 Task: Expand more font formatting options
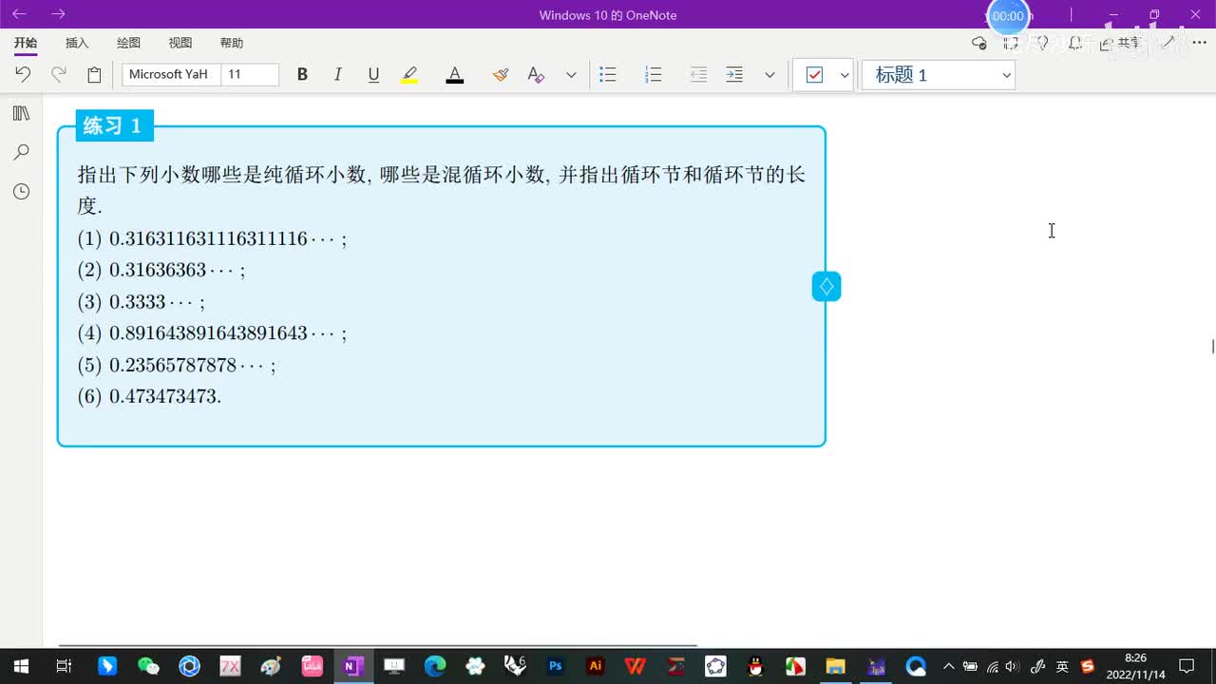click(571, 74)
